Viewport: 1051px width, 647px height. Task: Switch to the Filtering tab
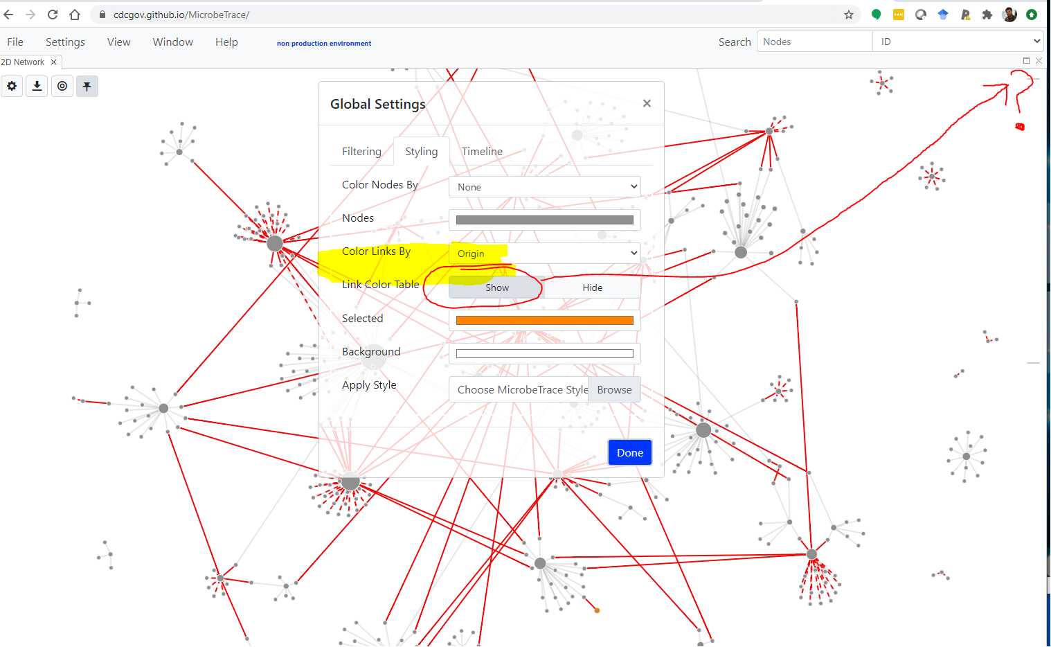[361, 151]
